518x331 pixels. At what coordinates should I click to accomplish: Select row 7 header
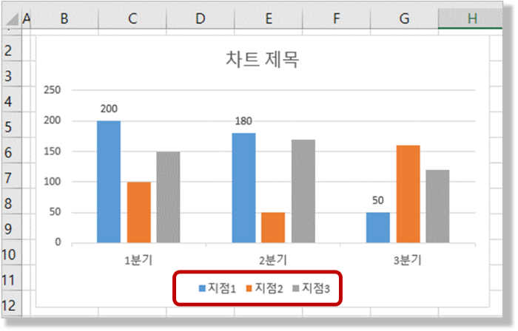[x=11, y=176]
